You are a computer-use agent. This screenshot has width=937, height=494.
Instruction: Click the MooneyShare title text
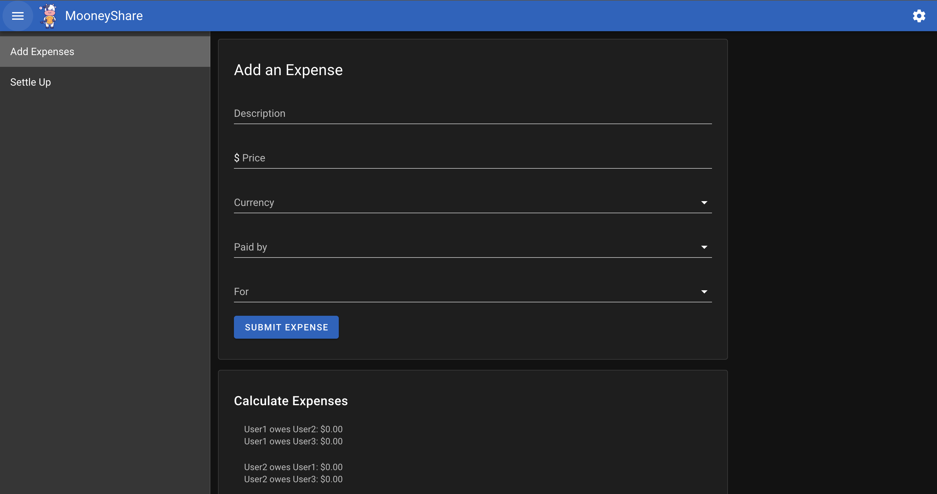pyautogui.click(x=104, y=16)
